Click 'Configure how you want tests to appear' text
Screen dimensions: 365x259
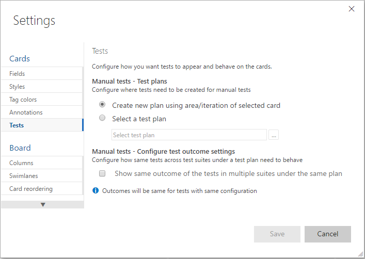(182, 67)
